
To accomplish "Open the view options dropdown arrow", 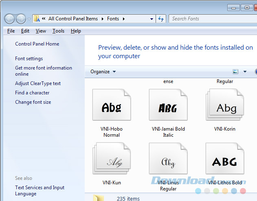I will (x=245, y=72).
